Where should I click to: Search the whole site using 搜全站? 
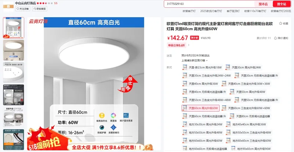coord(282,4)
